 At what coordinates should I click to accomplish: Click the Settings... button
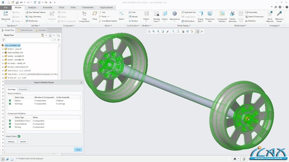tap(12, 142)
